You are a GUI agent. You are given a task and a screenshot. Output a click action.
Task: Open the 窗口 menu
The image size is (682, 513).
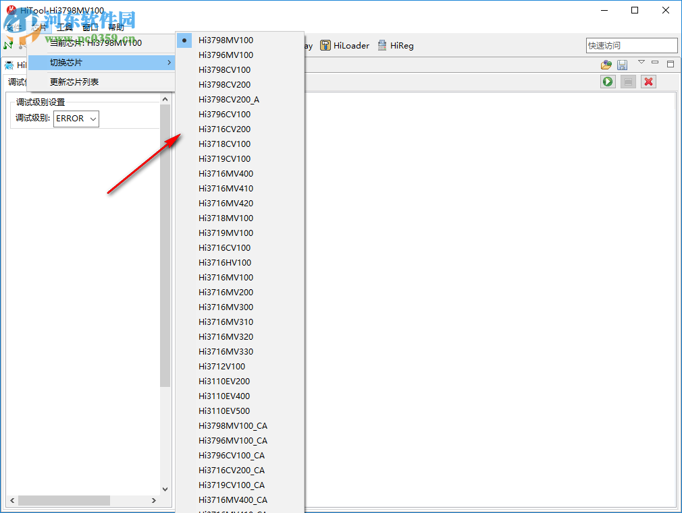tap(90, 28)
